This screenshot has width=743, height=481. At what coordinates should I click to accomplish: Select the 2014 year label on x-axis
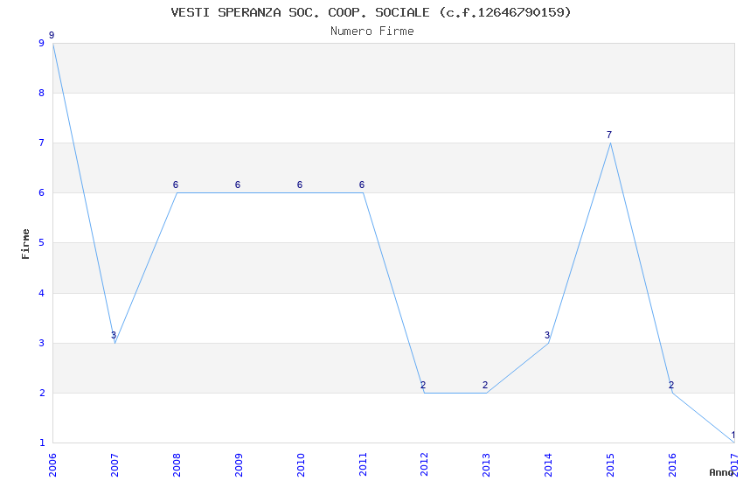pos(548,465)
